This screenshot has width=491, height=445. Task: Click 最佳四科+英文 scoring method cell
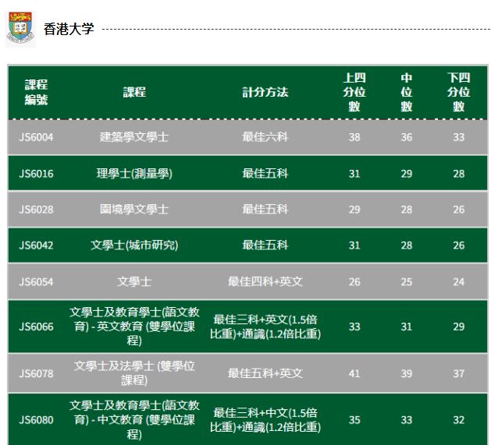(265, 281)
